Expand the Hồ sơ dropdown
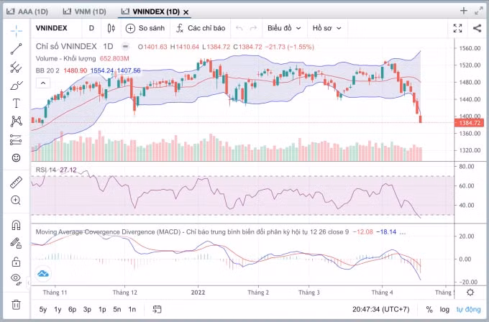This screenshot has height=322, width=489. tap(326, 28)
